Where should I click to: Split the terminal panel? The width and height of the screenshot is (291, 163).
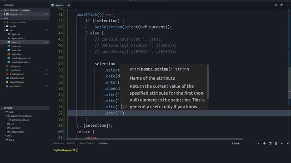point(270,143)
